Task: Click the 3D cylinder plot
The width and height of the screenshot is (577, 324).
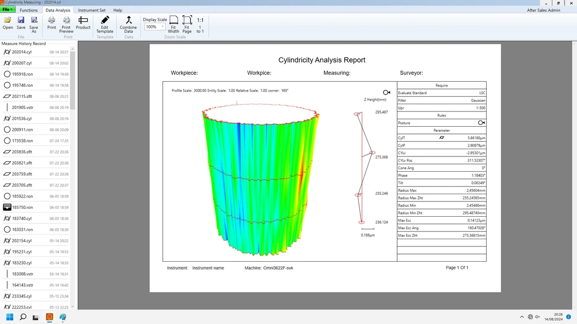Action: coord(261,179)
